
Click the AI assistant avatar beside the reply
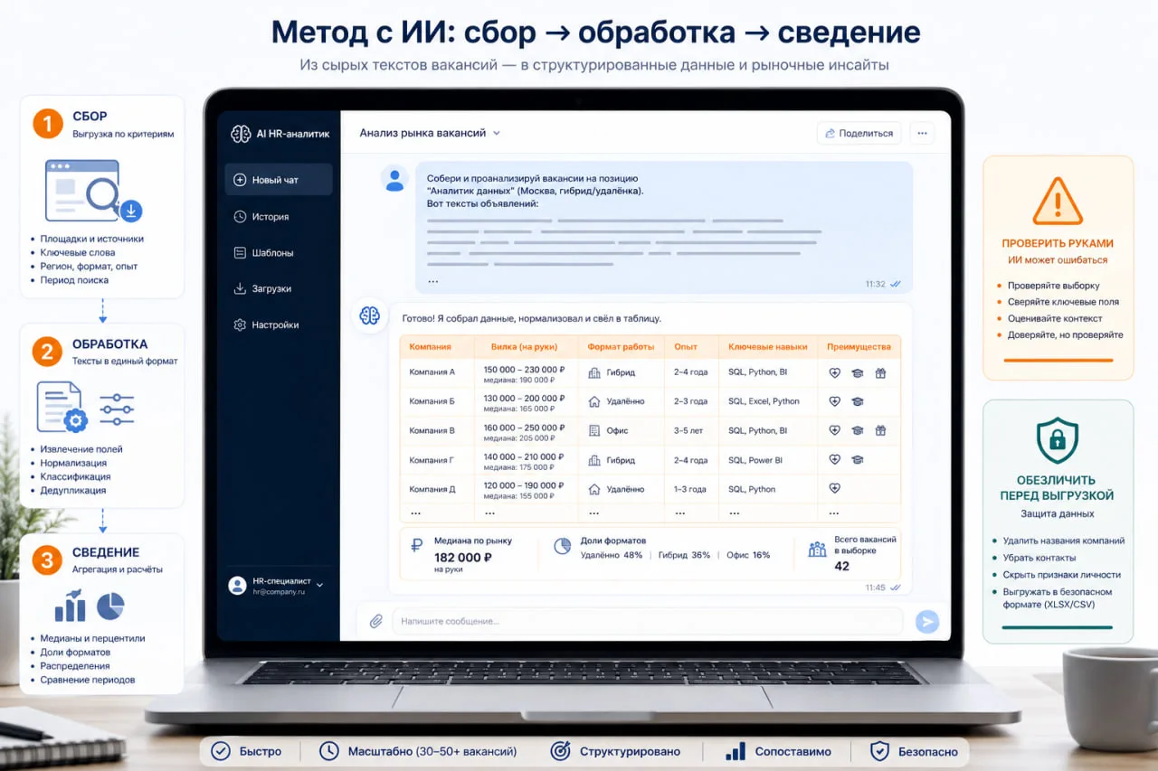369,316
